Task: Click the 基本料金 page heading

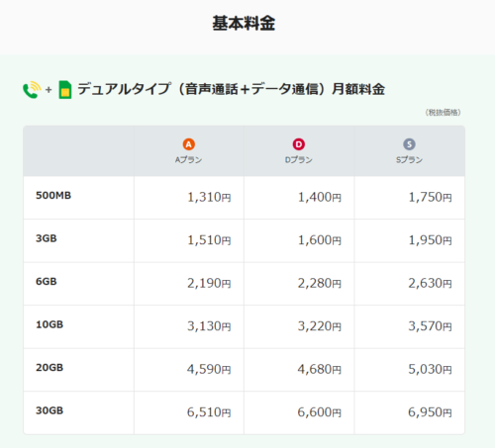Action: coord(244,24)
